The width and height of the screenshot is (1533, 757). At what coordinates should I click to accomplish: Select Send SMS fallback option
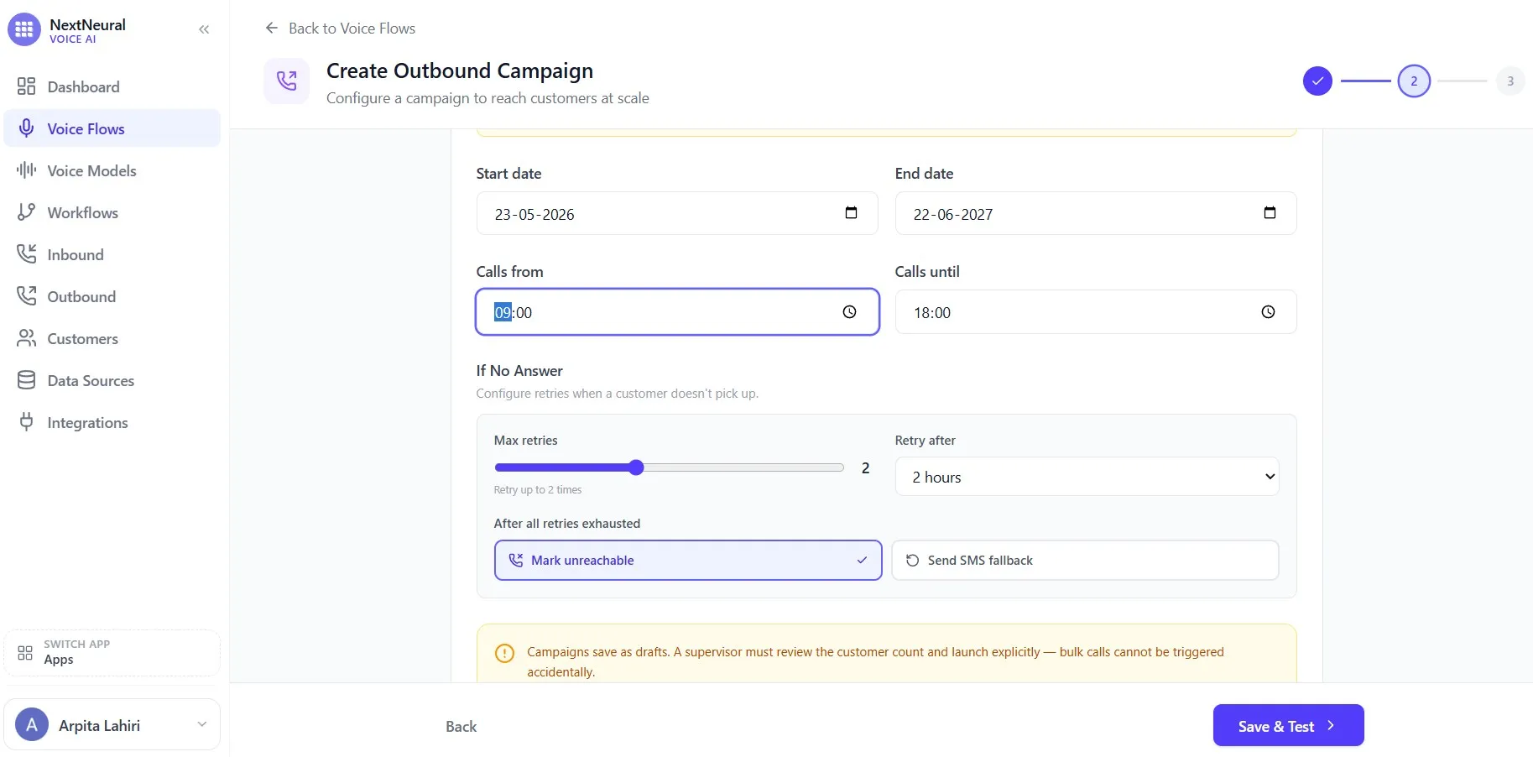click(1085, 560)
